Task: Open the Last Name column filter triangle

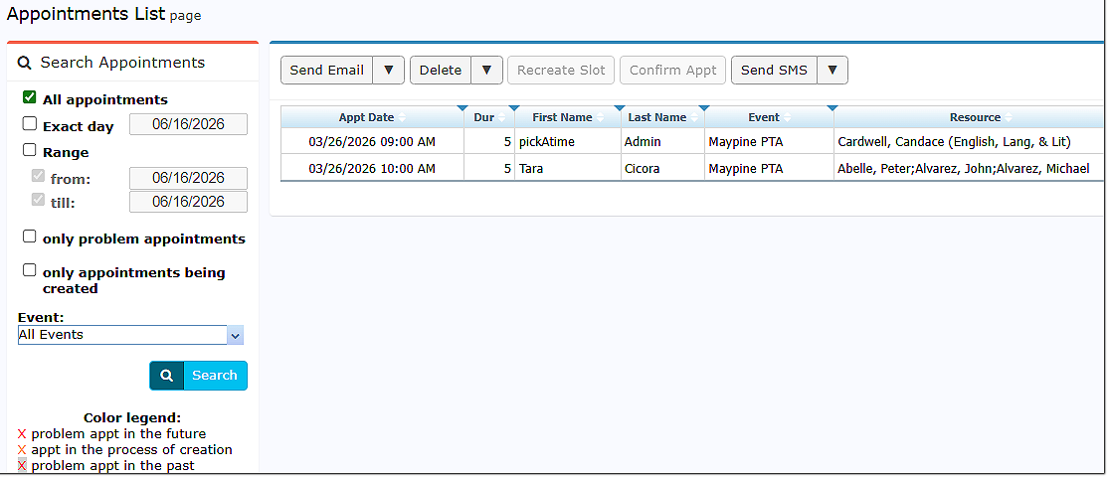Action: (x=703, y=108)
